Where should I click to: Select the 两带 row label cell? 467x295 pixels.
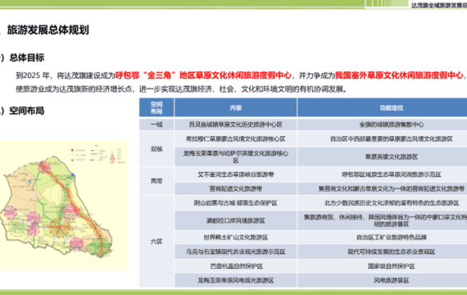pos(156,181)
